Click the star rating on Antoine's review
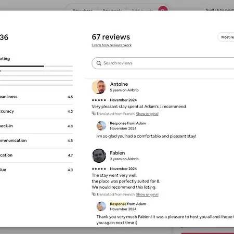The width and height of the screenshot is (234, 234). tap(99, 100)
